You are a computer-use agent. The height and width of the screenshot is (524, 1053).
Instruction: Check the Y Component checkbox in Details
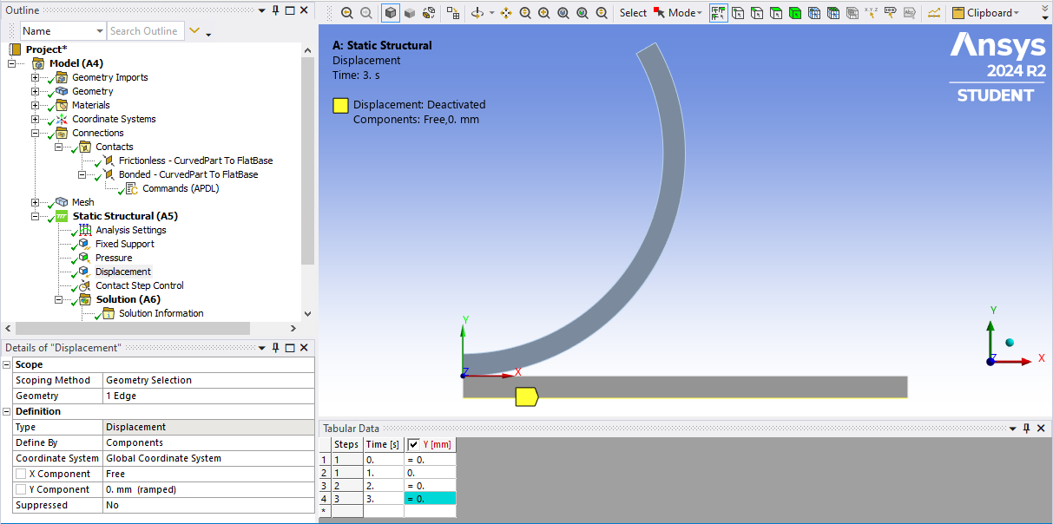[x=20, y=490]
